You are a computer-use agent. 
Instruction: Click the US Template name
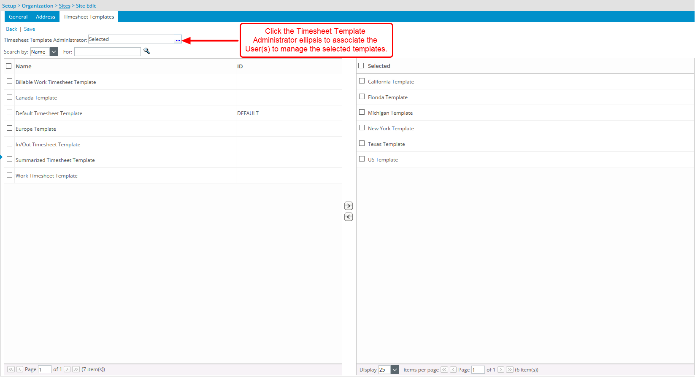[383, 159]
